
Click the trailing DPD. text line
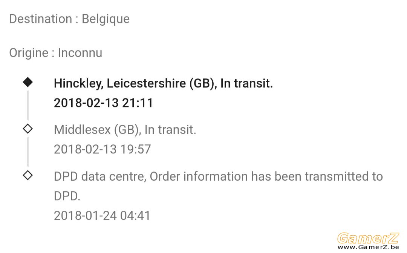pyautogui.click(x=67, y=196)
